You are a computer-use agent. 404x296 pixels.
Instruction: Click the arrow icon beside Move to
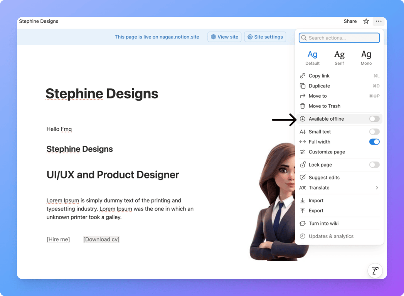[303, 96]
